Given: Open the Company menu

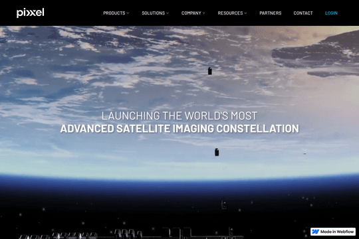Looking at the screenshot, I should click(191, 13).
